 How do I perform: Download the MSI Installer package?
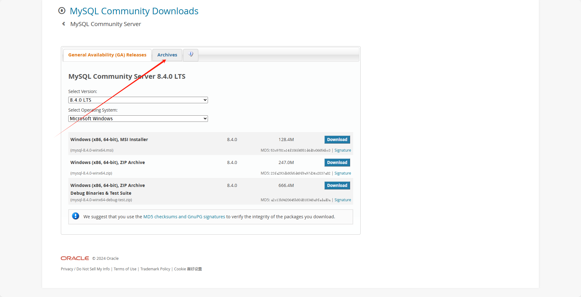point(337,140)
